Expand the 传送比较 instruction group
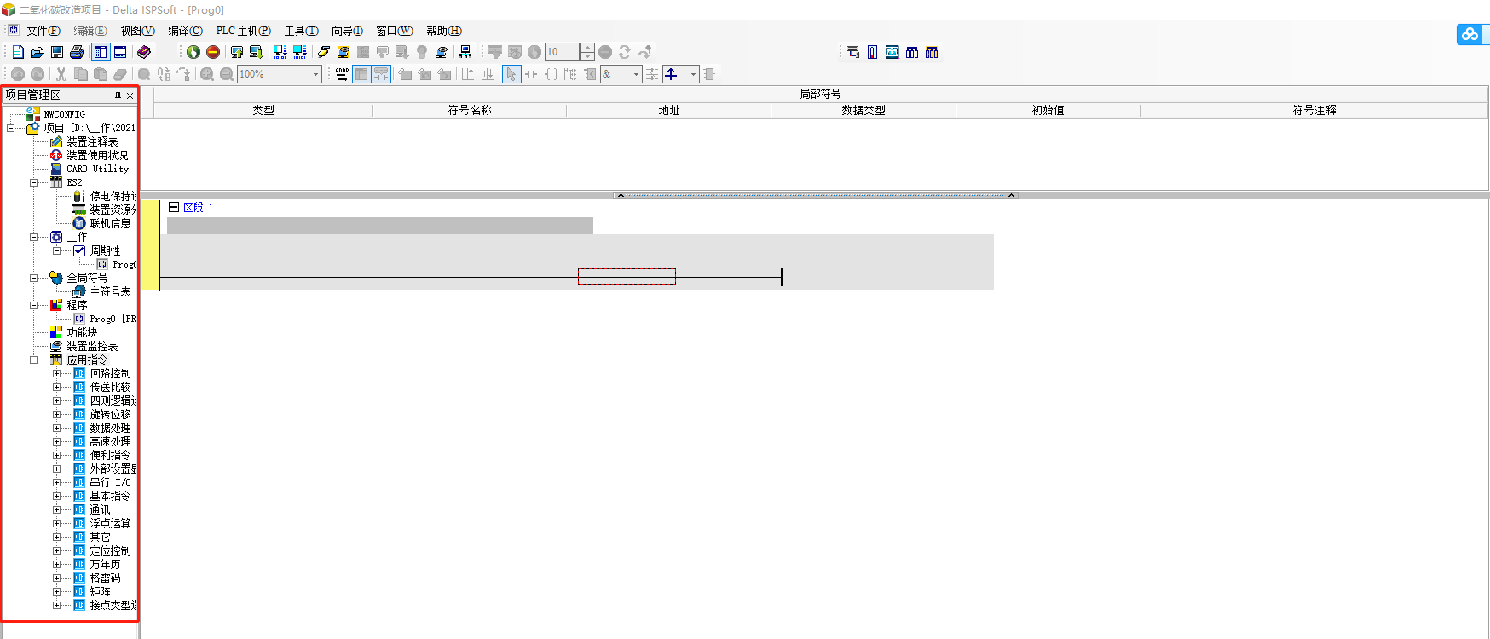Image resolution: width=1490 pixels, height=639 pixels. click(57, 387)
